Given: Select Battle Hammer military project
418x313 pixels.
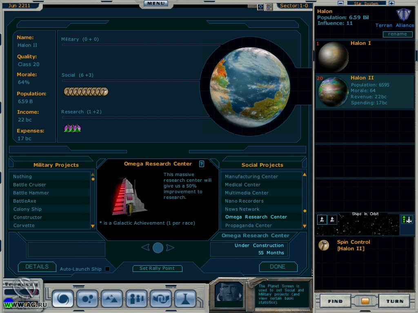Looking at the screenshot, I should point(49,193).
